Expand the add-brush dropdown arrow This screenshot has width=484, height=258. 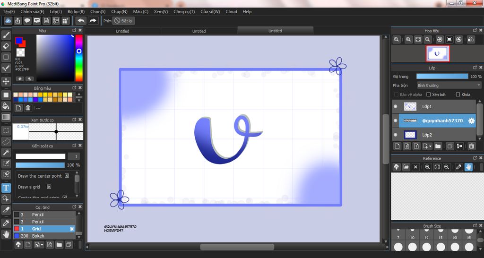click(42, 245)
